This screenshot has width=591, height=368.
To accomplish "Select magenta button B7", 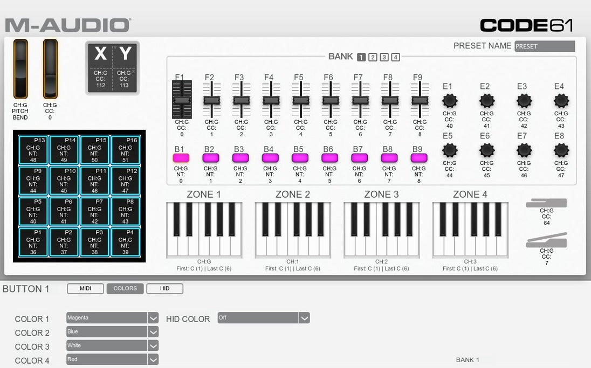I will click(360, 158).
